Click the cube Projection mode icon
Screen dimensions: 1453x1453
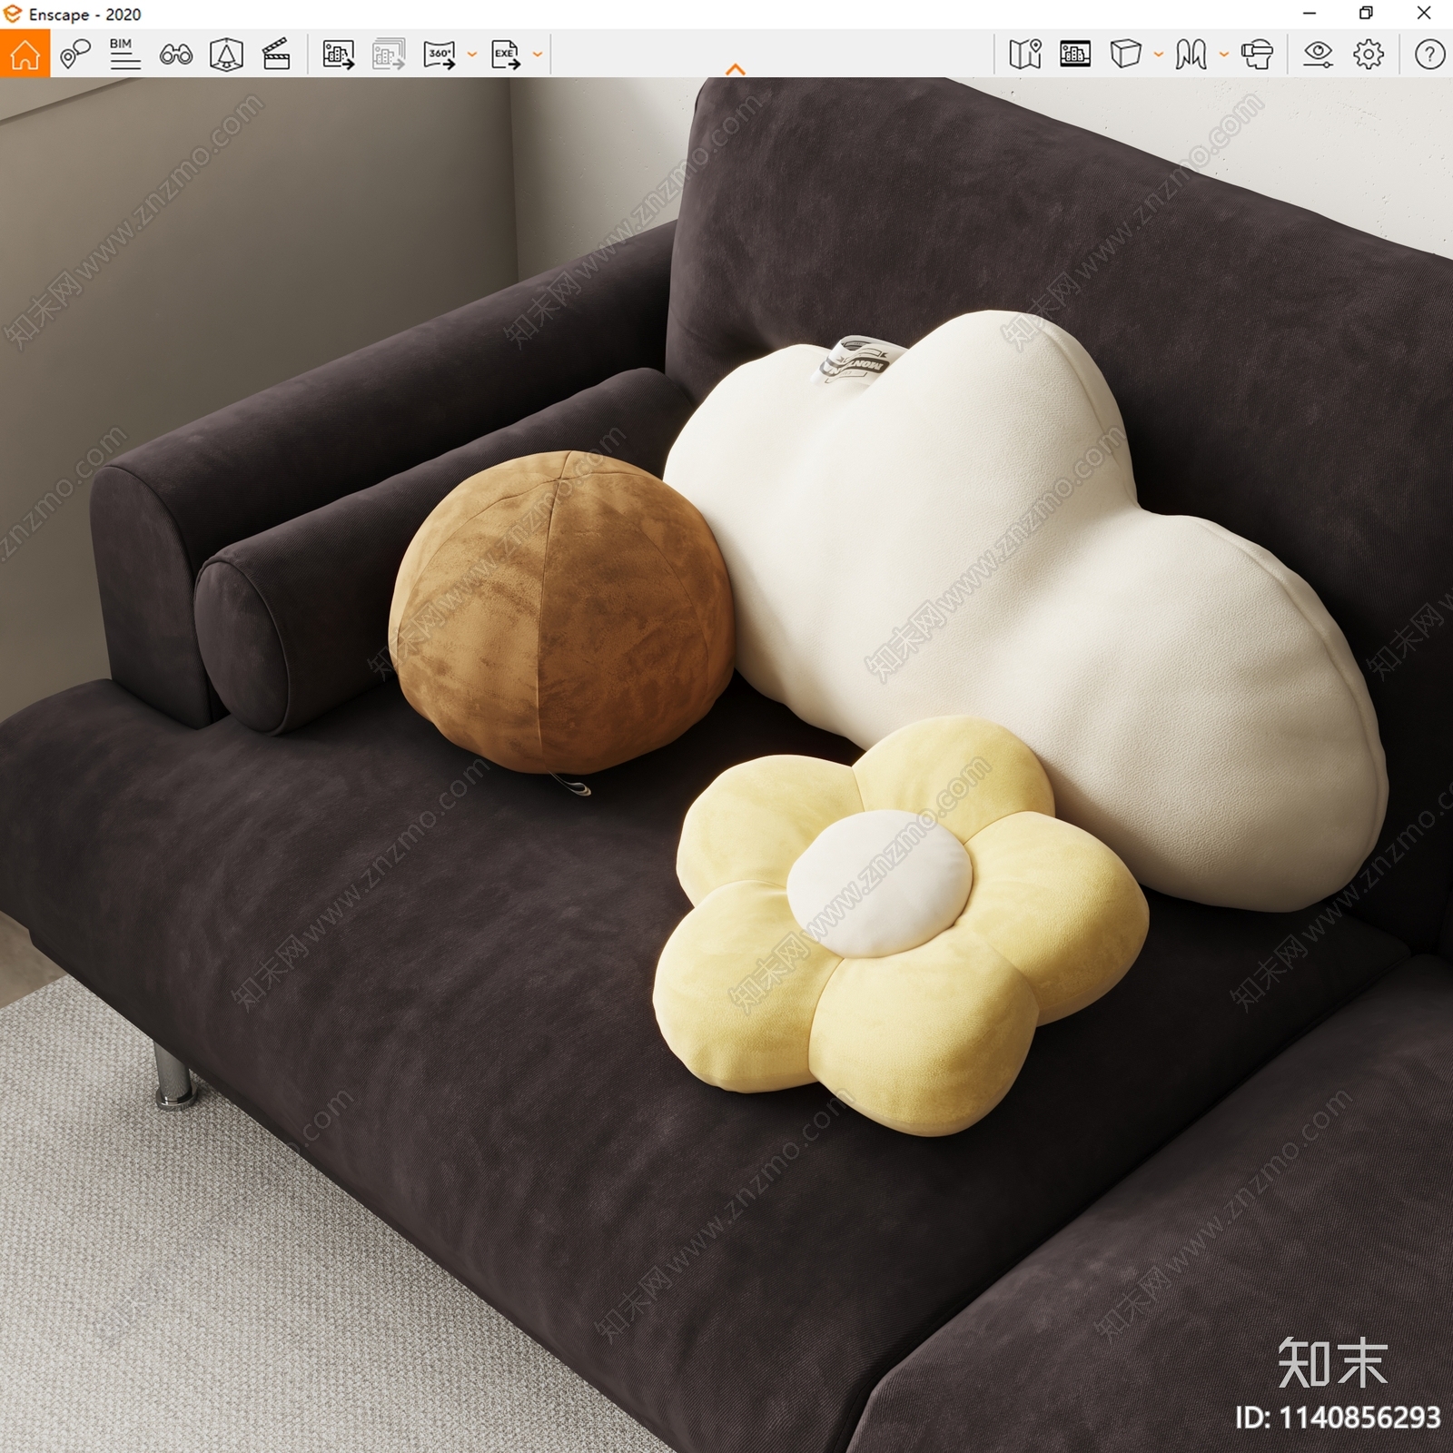[1125, 54]
